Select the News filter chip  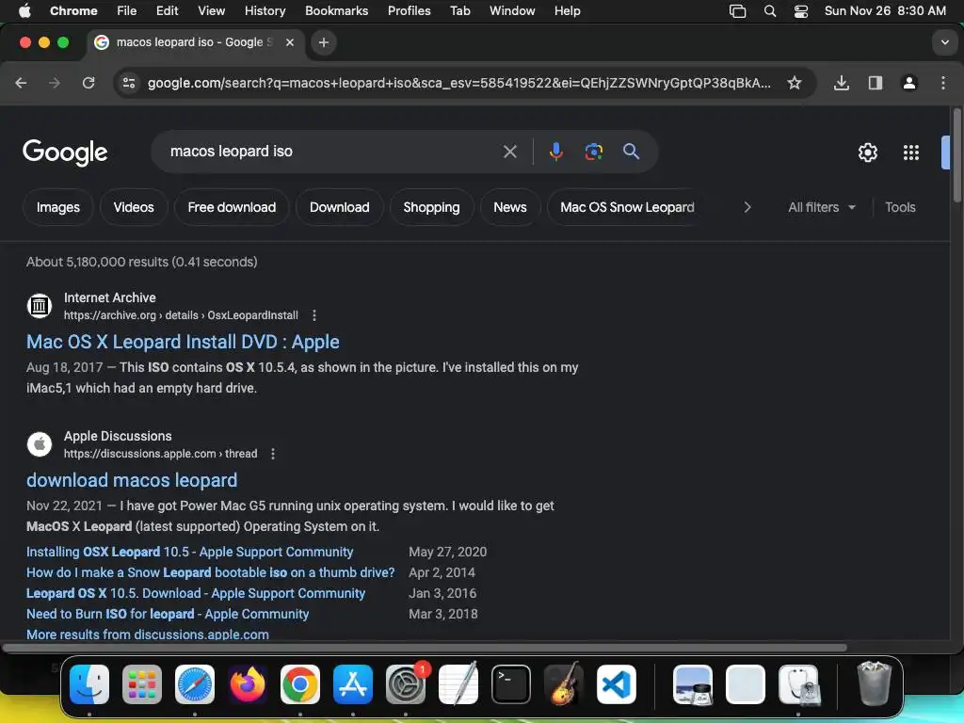pos(509,207)
